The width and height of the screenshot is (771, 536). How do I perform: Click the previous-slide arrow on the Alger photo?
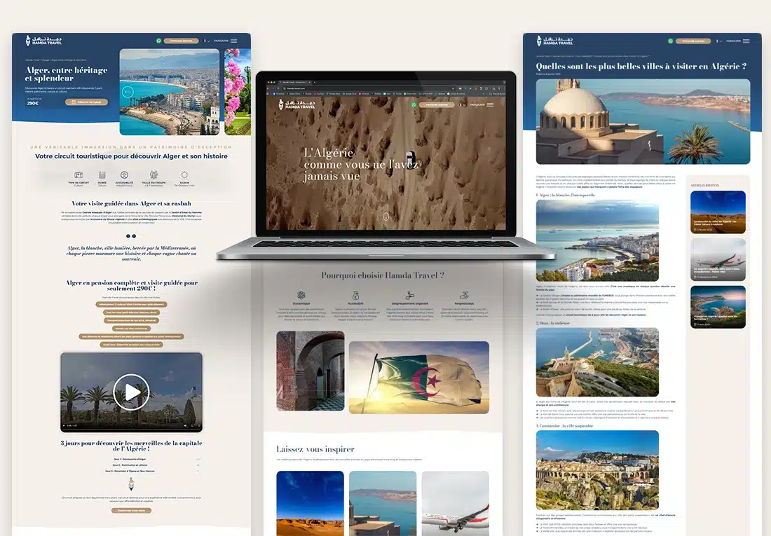(128, 91)
